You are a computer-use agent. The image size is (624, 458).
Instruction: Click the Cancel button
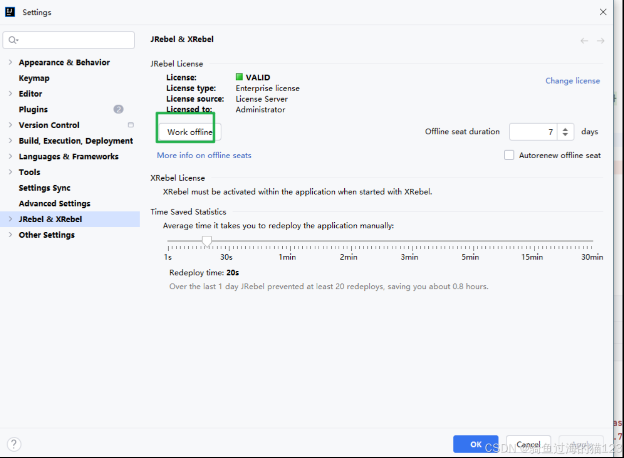(x=528, y=444)
